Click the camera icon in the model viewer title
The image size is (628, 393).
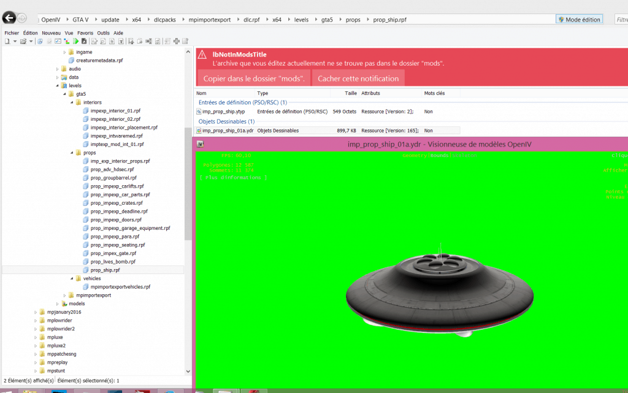click(x=201, y=143)
